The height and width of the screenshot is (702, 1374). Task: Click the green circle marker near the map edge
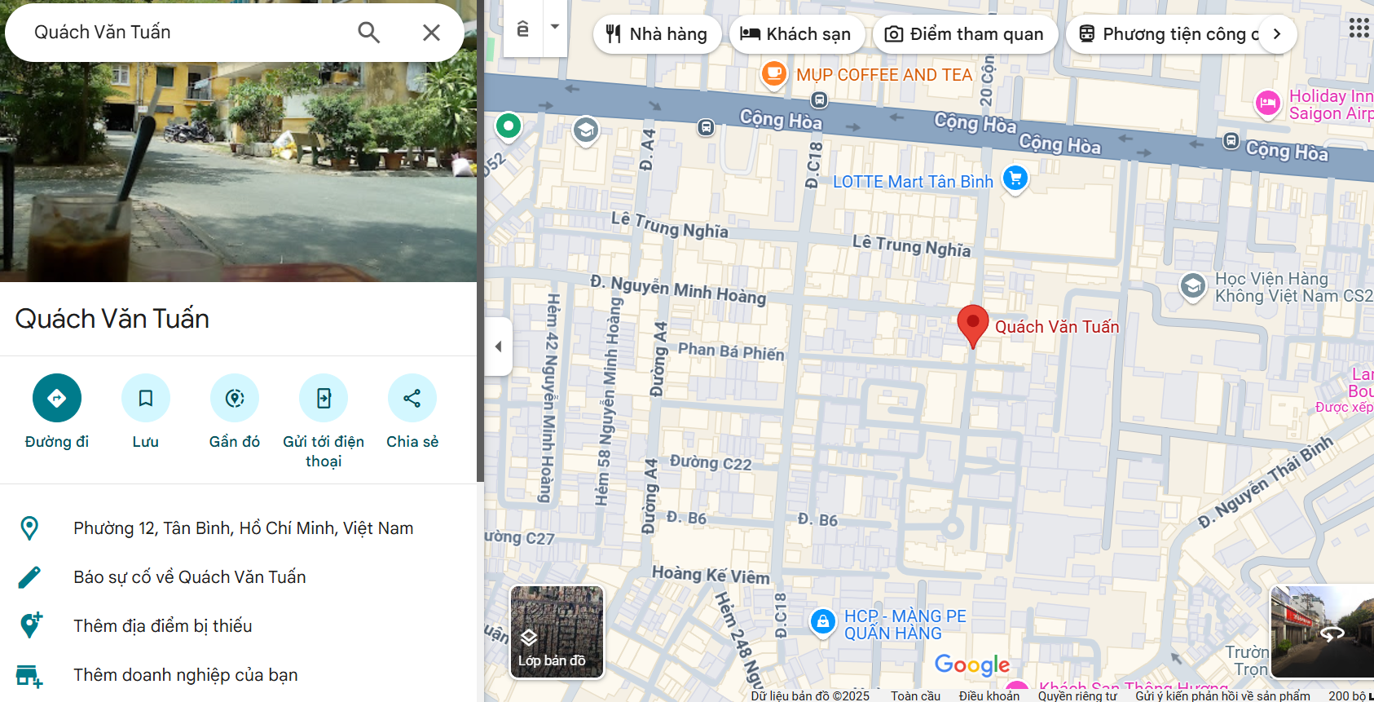[509, 126]
